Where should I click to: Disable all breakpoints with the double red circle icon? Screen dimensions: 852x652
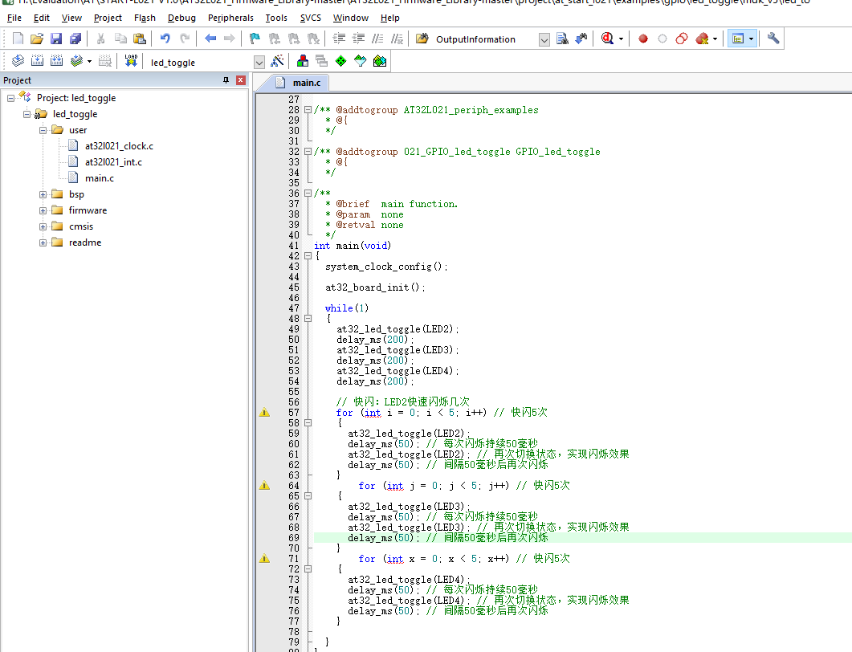(682, 39)
